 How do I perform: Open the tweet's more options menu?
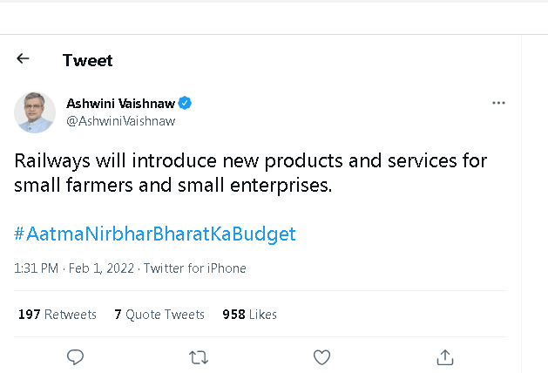point(498,103)
